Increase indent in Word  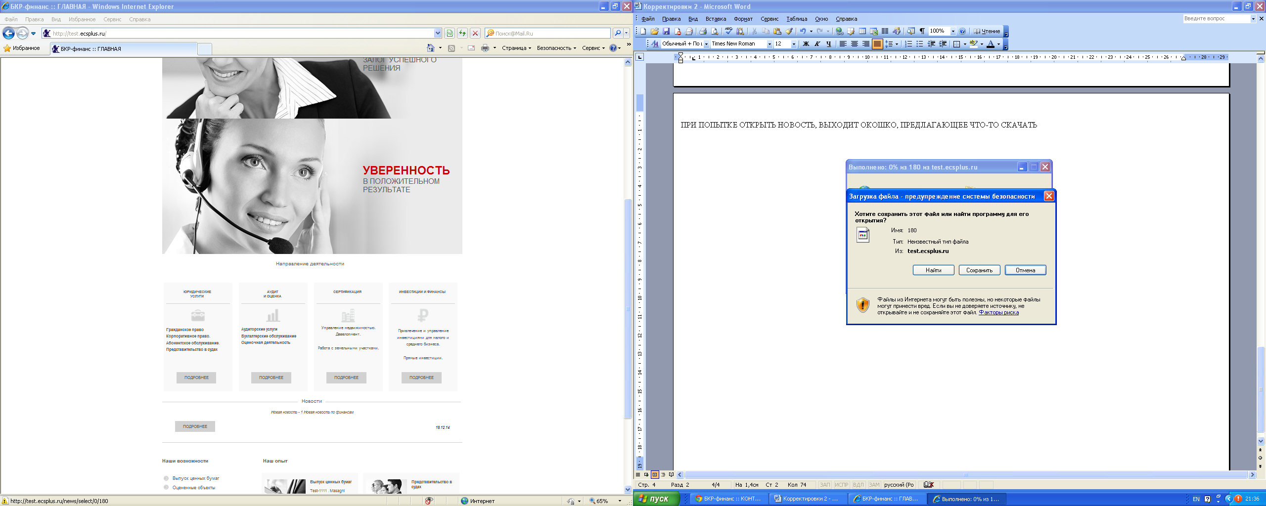pyautogui.click(x=943, y=43)
